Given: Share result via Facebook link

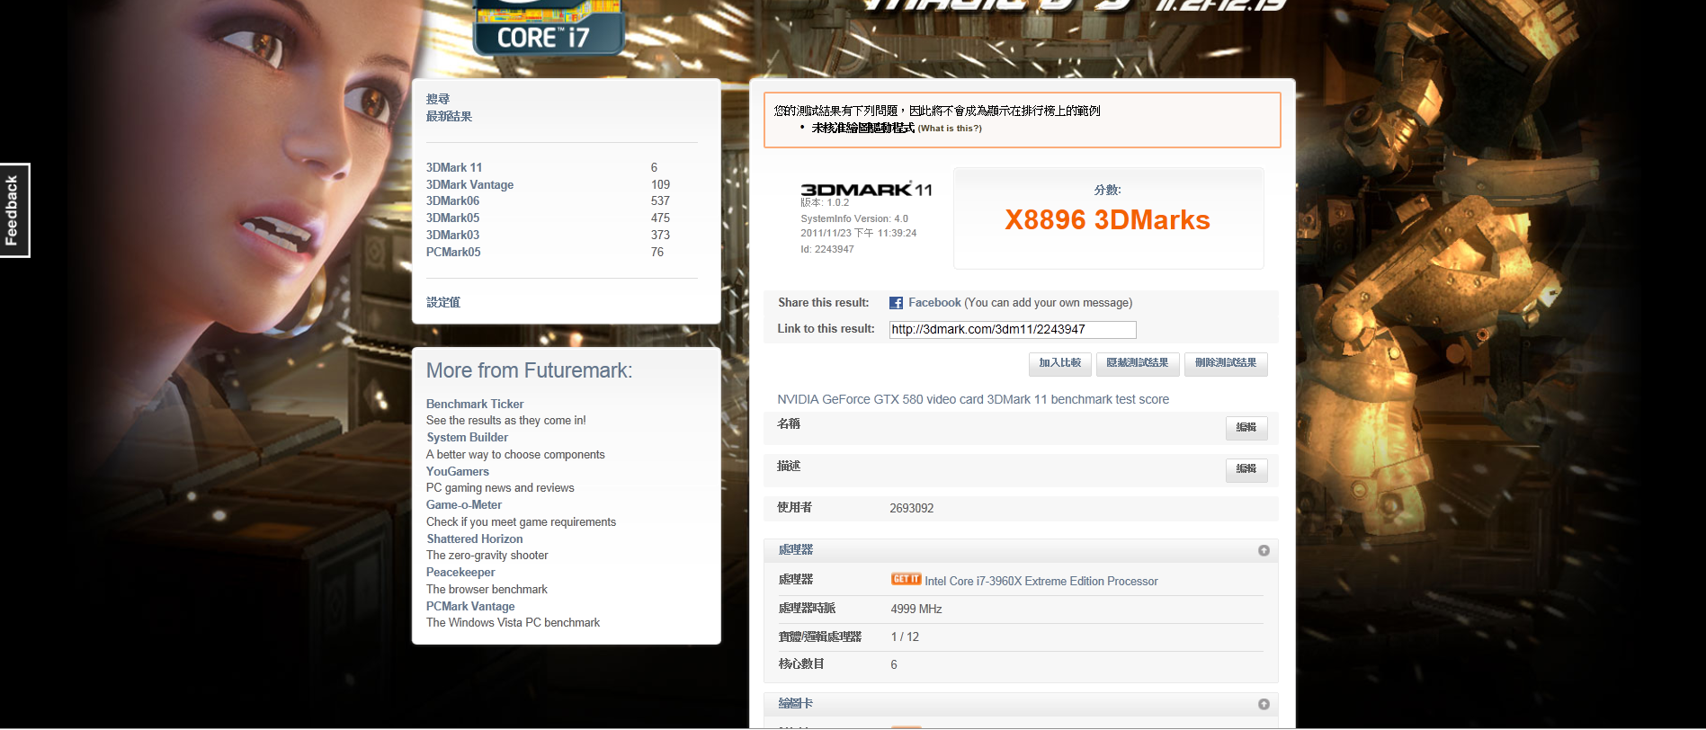Looking at the screenshot, I should tap(934, 303).
